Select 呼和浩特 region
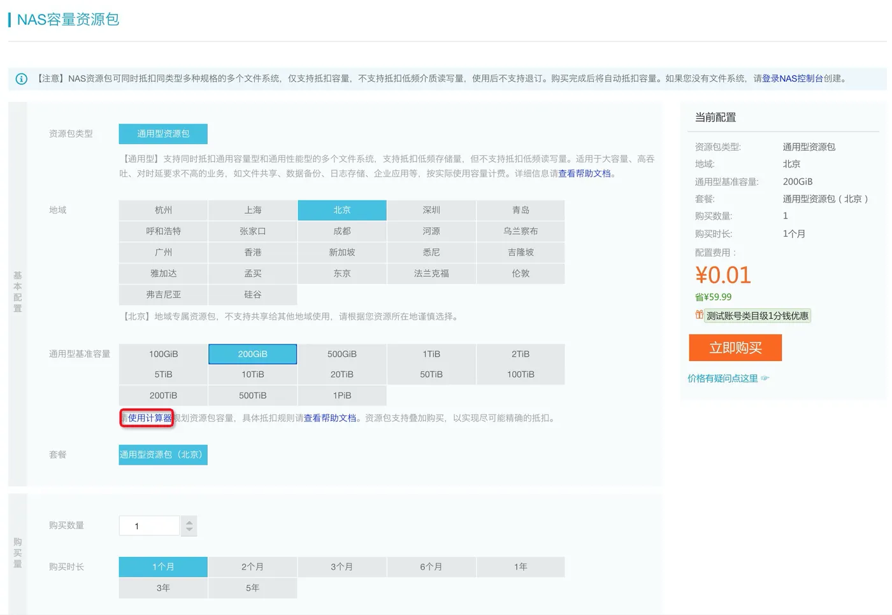This screenshot has width=892, height=615. (163, 231)
